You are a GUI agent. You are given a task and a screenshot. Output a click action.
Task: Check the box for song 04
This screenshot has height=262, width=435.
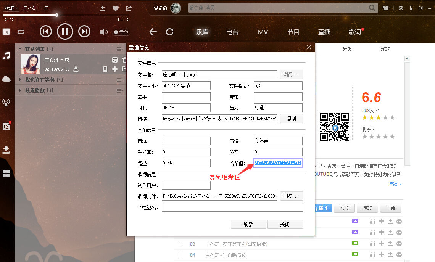pyautogui.click(x=180, y=255)
